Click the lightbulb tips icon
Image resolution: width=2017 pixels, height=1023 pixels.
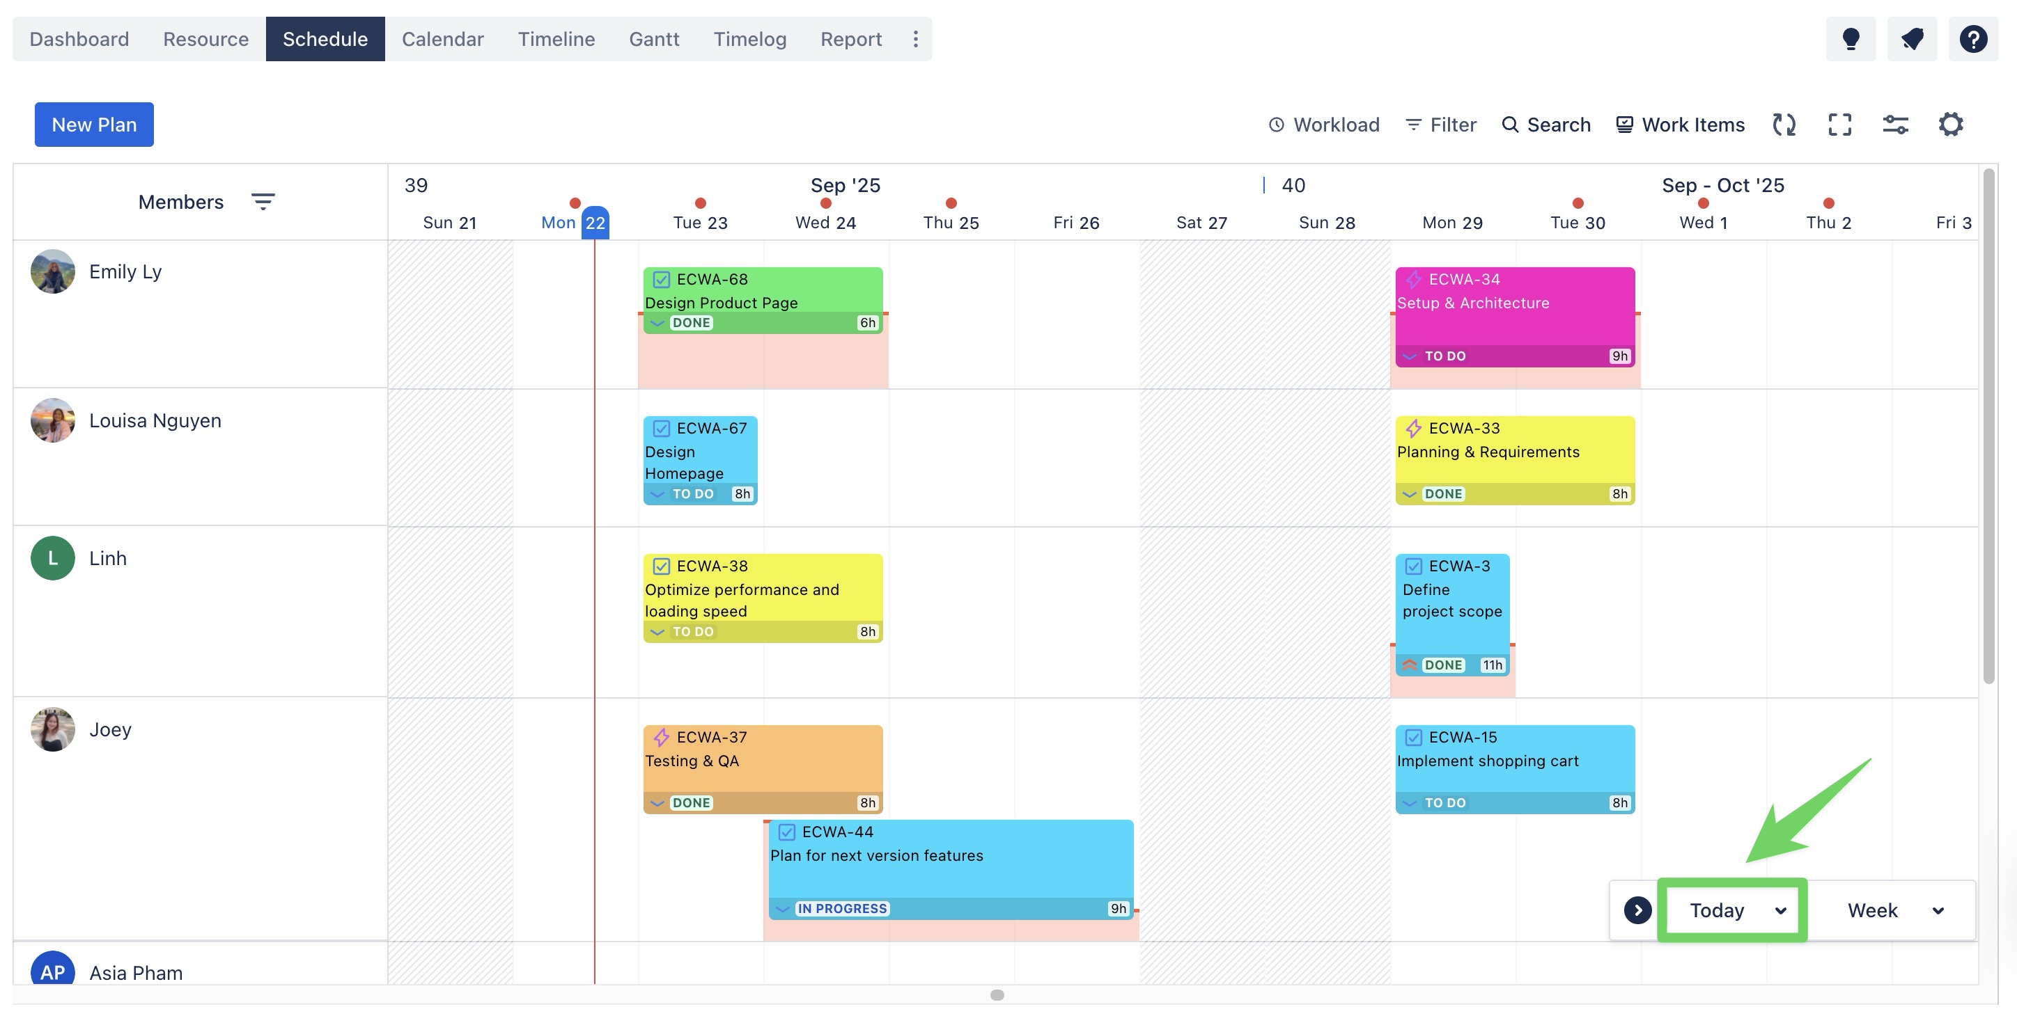coord(1851,39)
